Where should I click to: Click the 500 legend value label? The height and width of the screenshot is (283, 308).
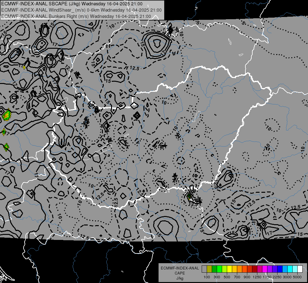click(227, 277)
